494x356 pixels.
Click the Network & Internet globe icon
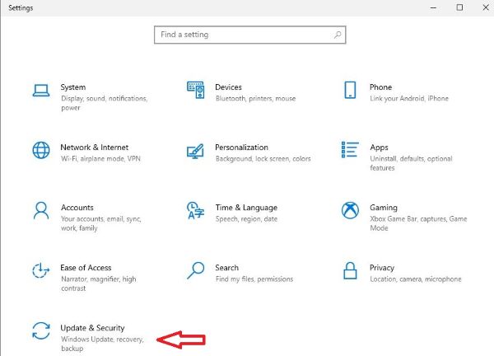[x=41, y=150]
